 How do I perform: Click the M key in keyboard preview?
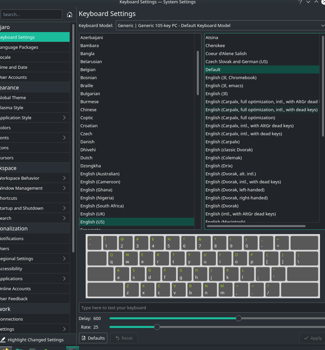226,290
